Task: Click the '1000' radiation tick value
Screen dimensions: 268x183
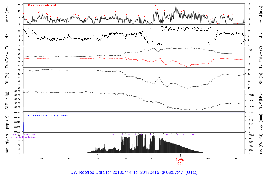Action: [252, 135]
